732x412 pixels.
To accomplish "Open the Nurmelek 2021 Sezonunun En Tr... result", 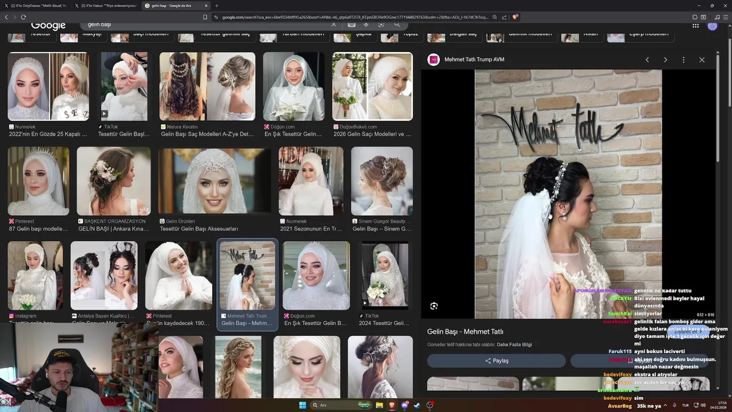I will tap(311, 189).
